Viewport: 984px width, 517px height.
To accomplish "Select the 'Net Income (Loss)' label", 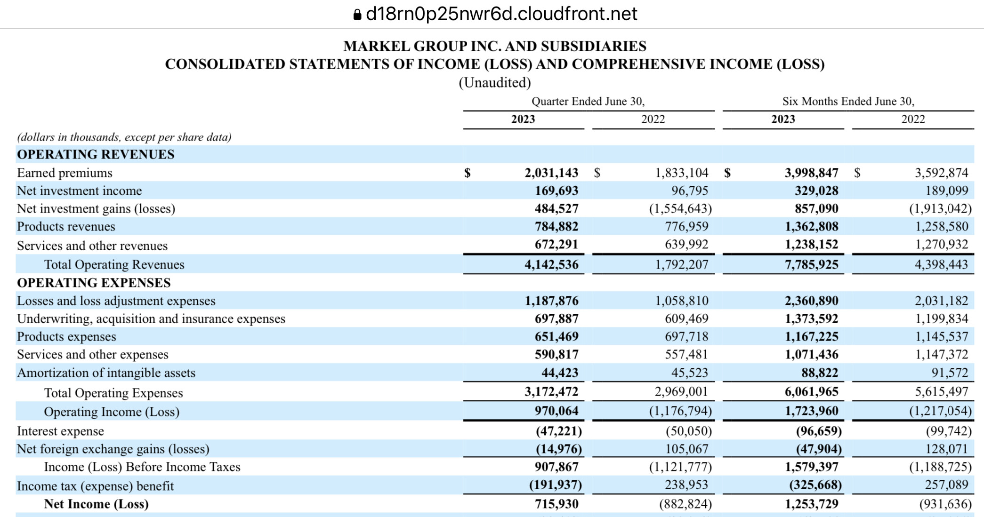I will [97, 504].
